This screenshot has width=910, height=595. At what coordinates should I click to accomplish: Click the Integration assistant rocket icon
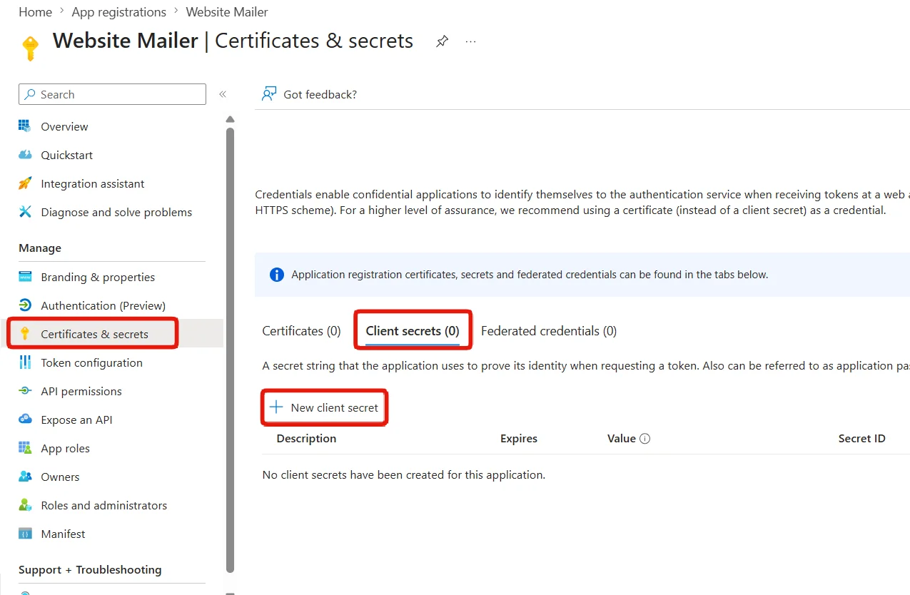tap(25, 183)
